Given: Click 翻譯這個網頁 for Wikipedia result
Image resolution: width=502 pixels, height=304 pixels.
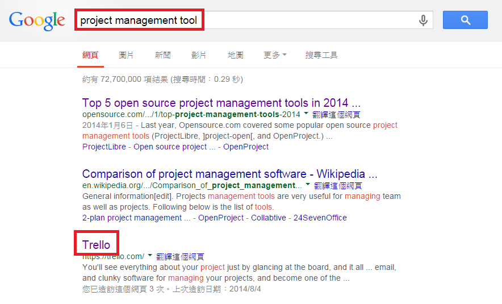Looking at the screenshot, I should point(338,185).
